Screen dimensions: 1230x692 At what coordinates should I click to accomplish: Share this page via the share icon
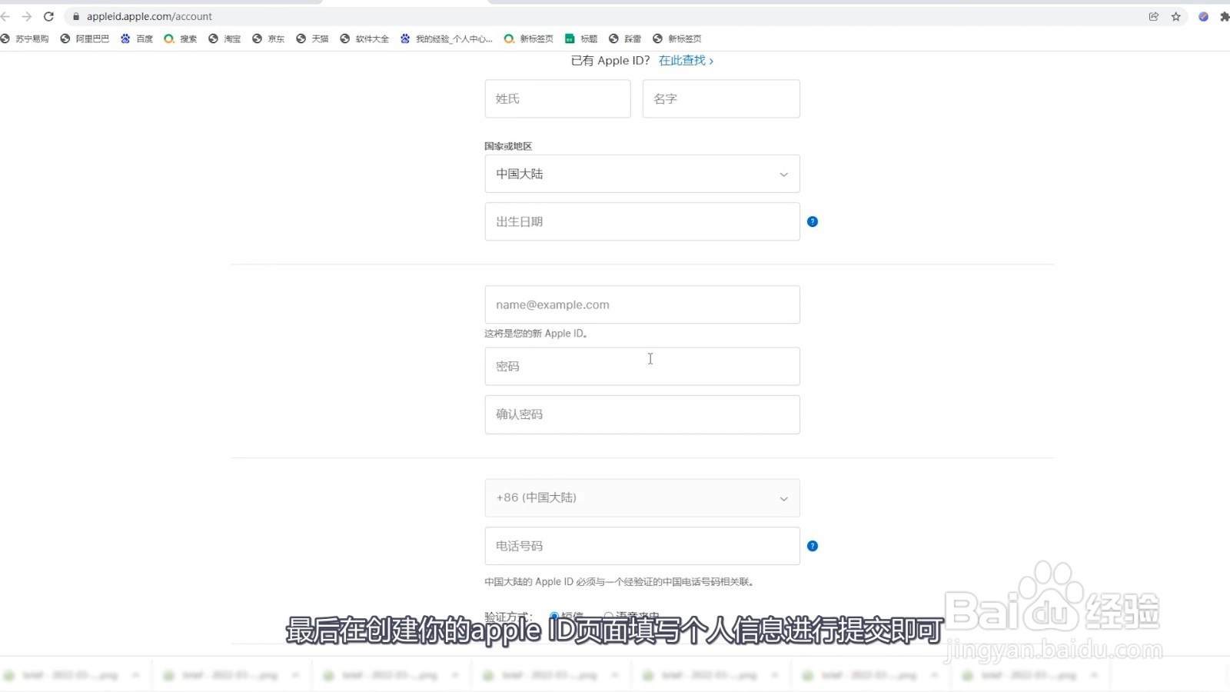tap(1154, 16)
